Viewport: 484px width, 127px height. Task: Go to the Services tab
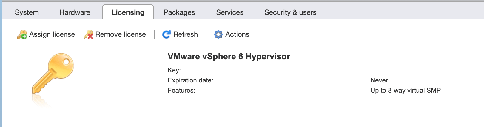pyautogui.click(x=230, y=12)
